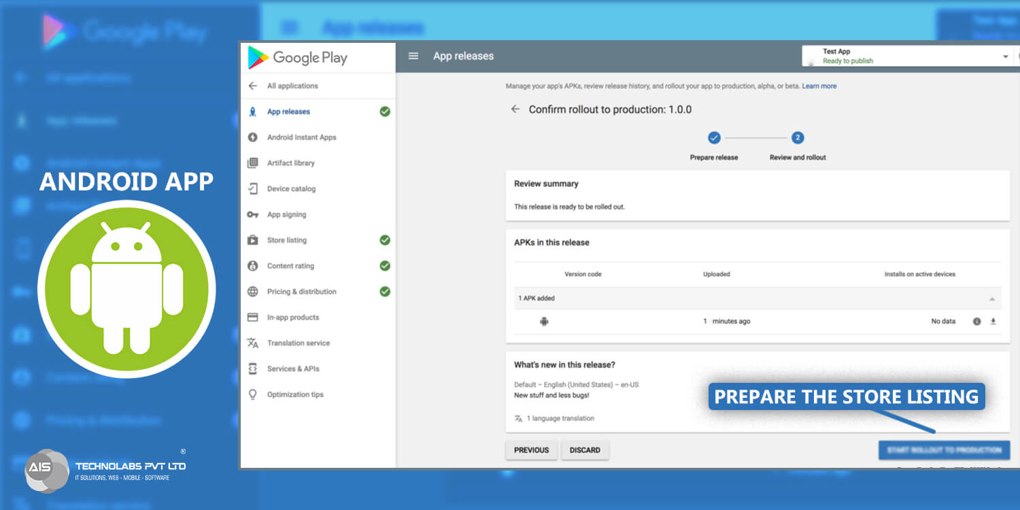Click the No data value
Image resolution: width=1020 pixels, height=510 pixels.
943,322
